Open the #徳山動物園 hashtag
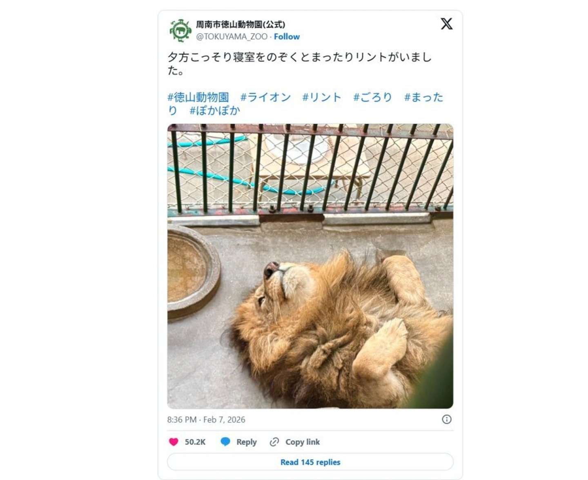588x480 pixels. pyautogui.click(x=198, y=97)
